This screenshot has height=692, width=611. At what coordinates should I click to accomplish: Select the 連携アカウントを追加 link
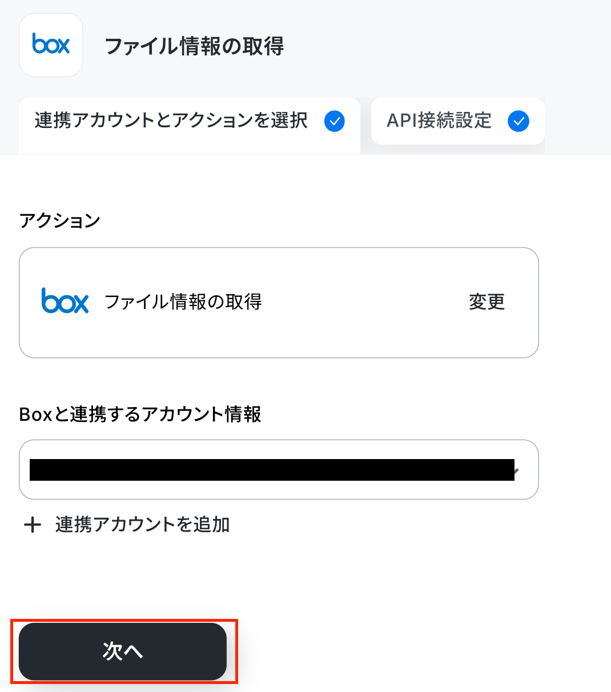[x=143, y=525]
